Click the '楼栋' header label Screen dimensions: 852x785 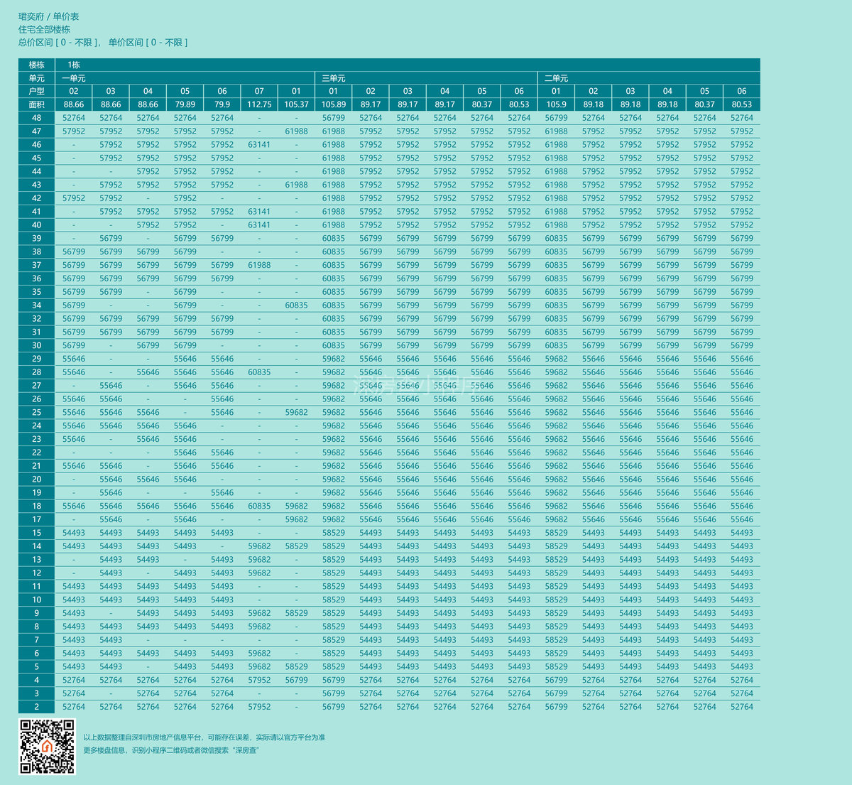pos(36,65)
